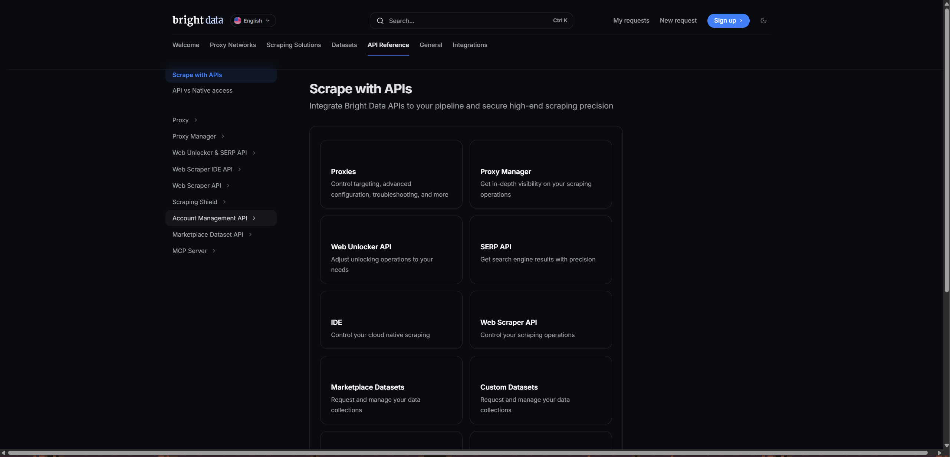Toggle dark mode moon icon
The height and width of the screenshot is (457, 950).
[763, 21]
